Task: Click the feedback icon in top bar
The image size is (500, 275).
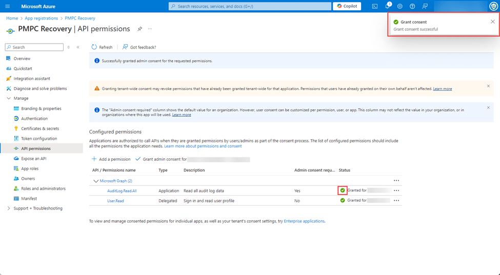Action: pyautogui.click(x=425, y=6)
